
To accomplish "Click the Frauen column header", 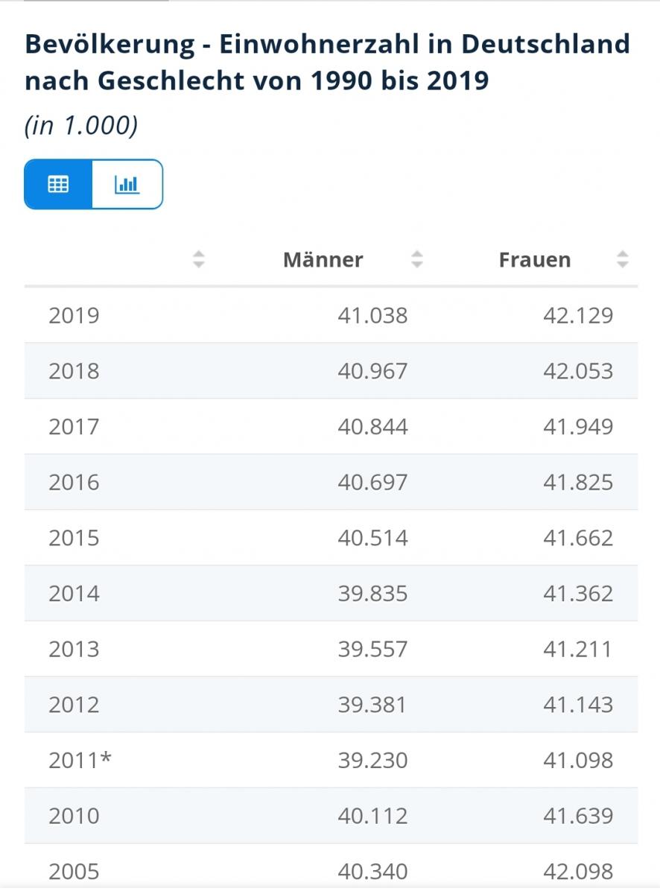I will pos(534,259).
